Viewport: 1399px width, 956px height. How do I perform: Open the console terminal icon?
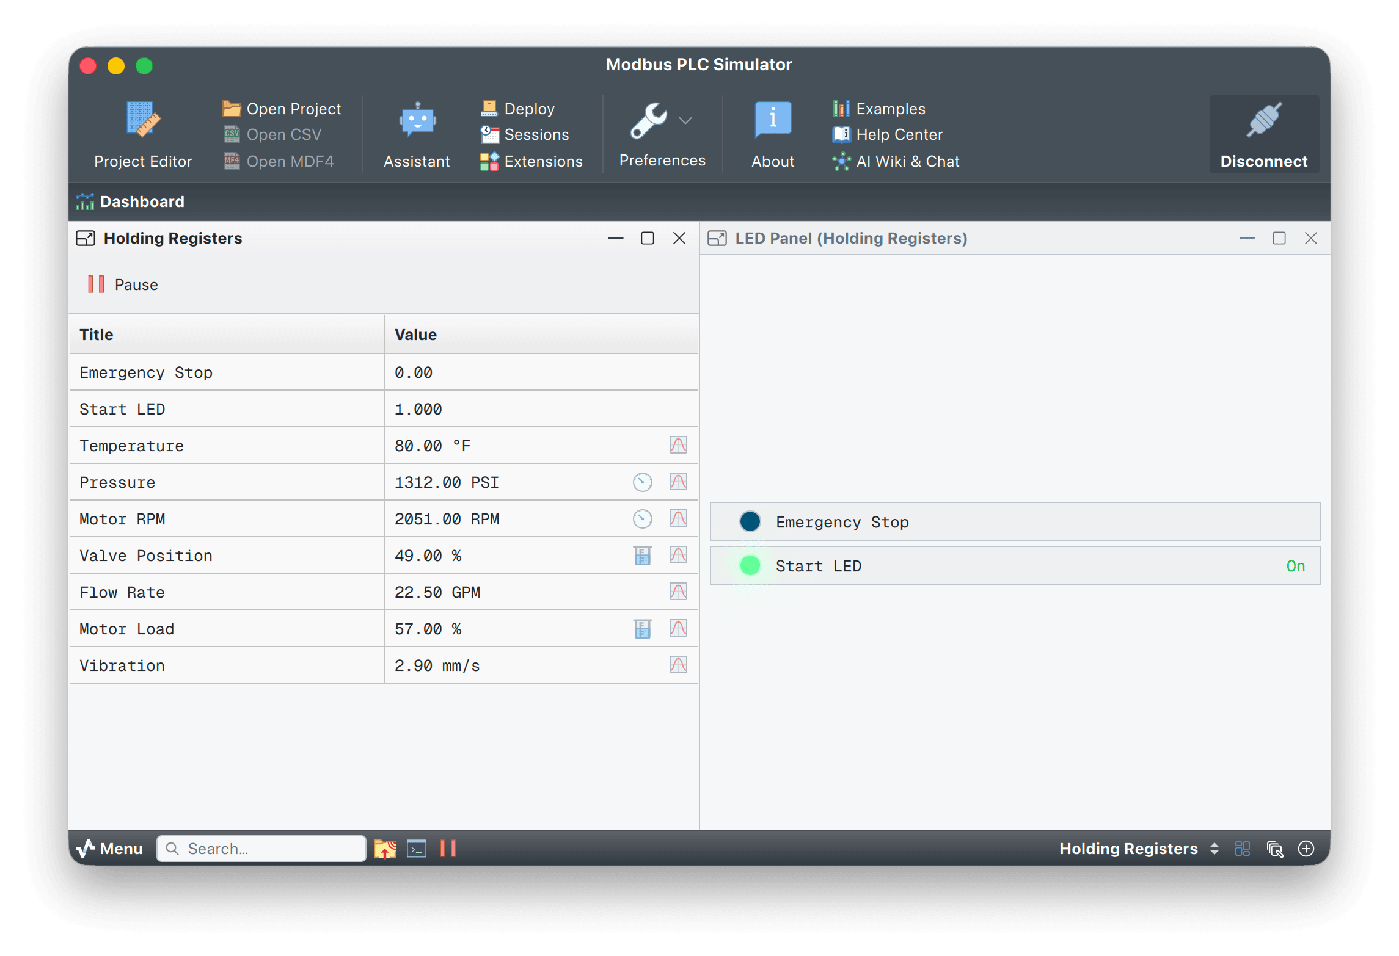(x=417, y=849)
